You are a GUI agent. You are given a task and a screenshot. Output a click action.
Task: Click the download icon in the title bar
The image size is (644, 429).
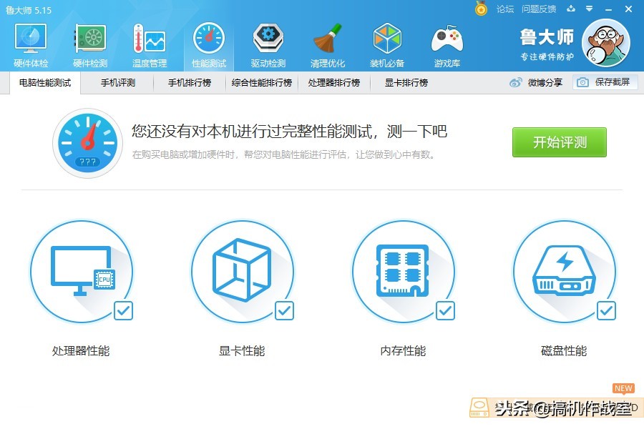[x=570, y=9]
